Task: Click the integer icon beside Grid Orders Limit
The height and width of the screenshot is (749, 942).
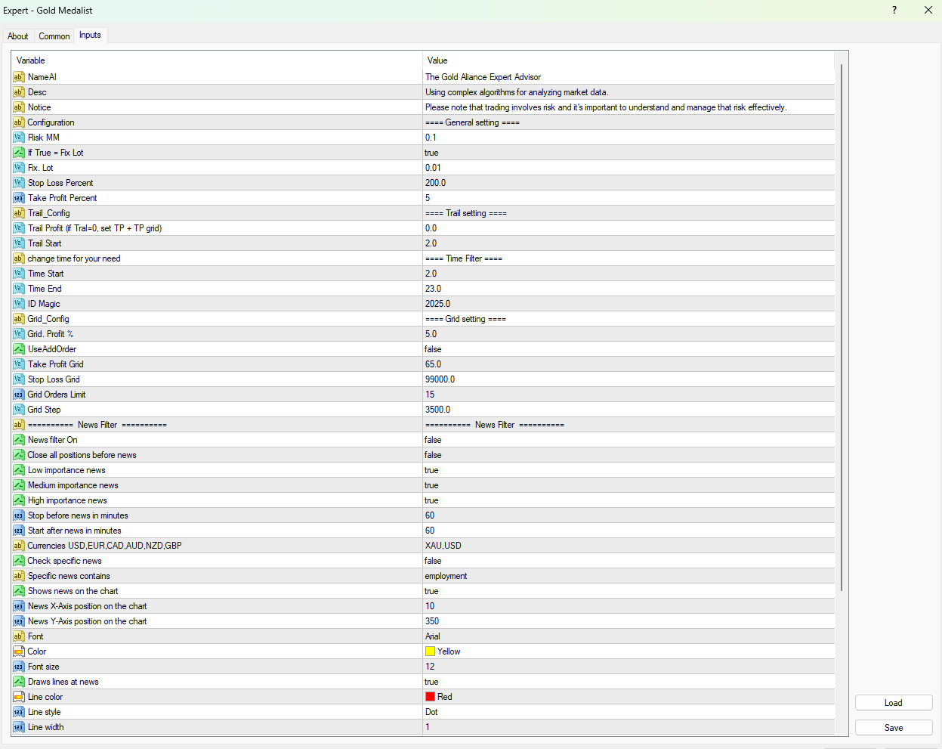Action: pos(18,394)
